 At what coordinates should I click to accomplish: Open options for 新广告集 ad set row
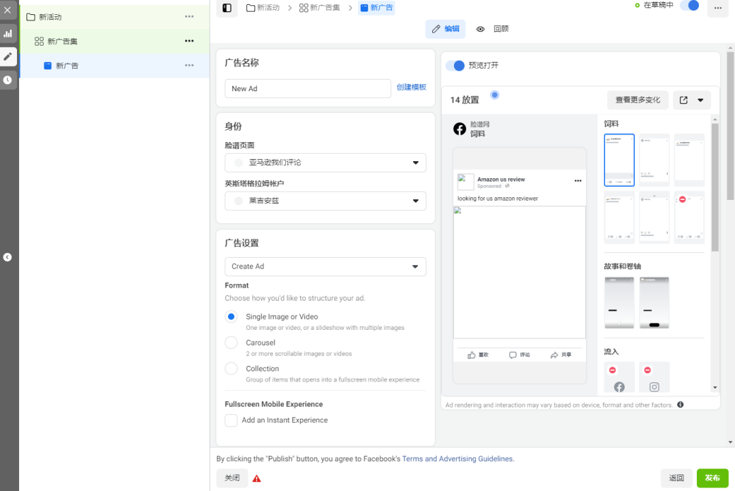point(189,41)
